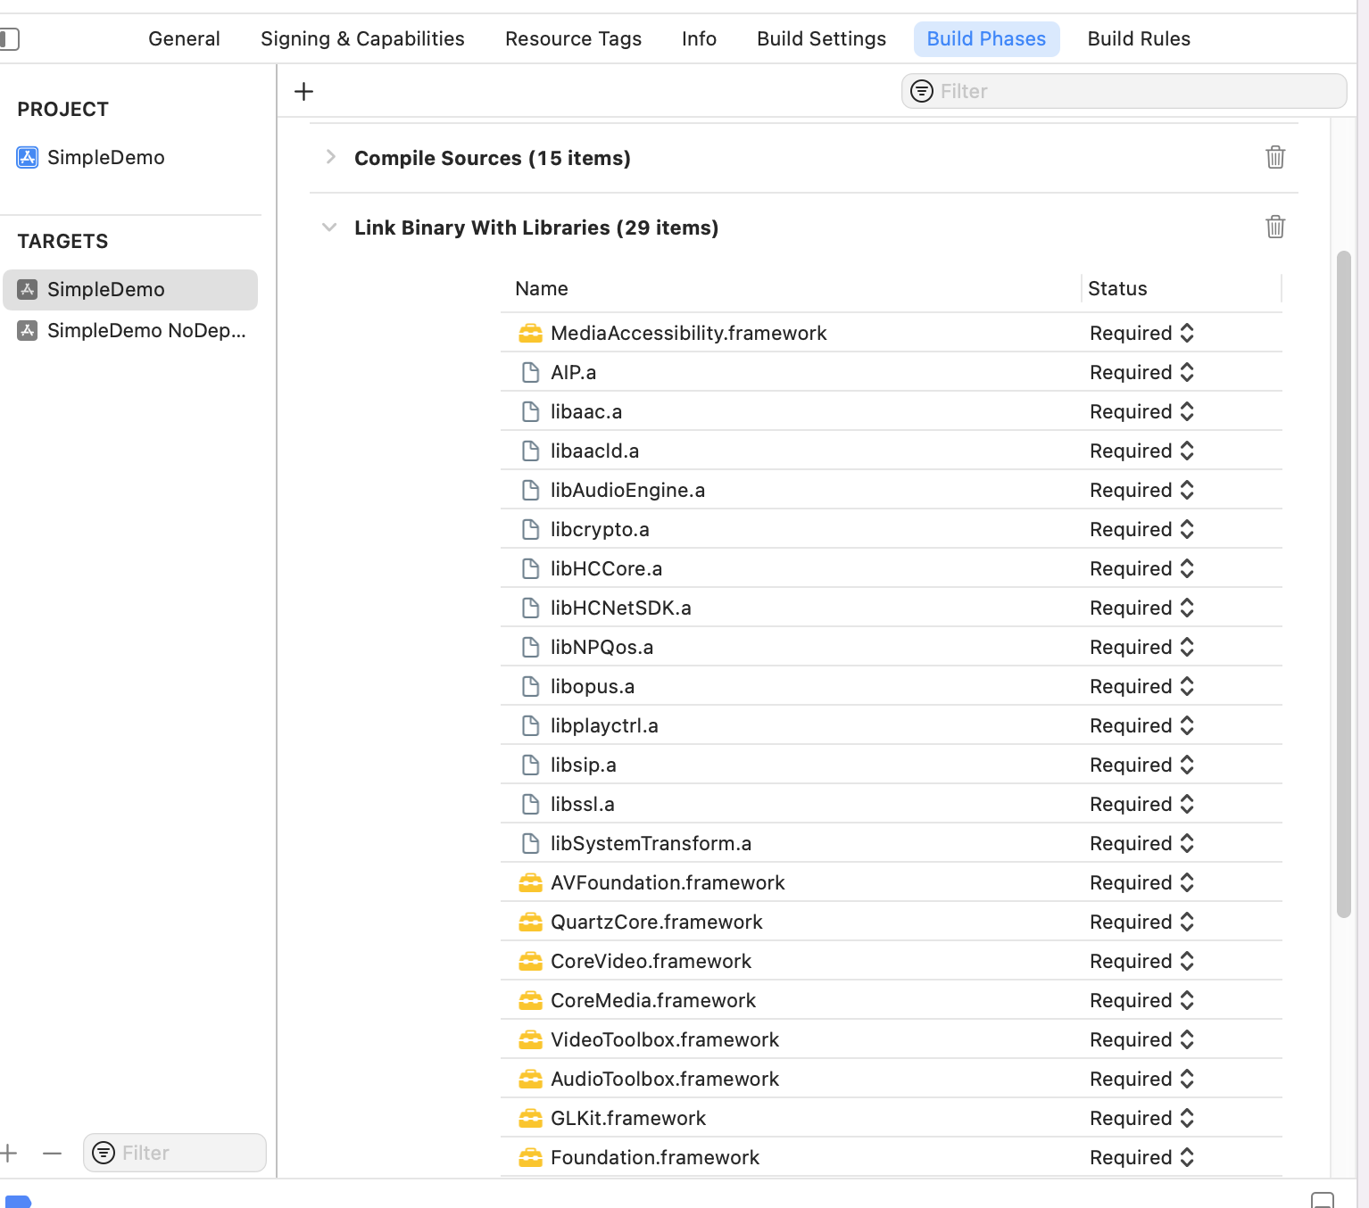1369x1208 pixels.
Task: Click the libHCNetSDK.a file icon
Action: (530, 608)
